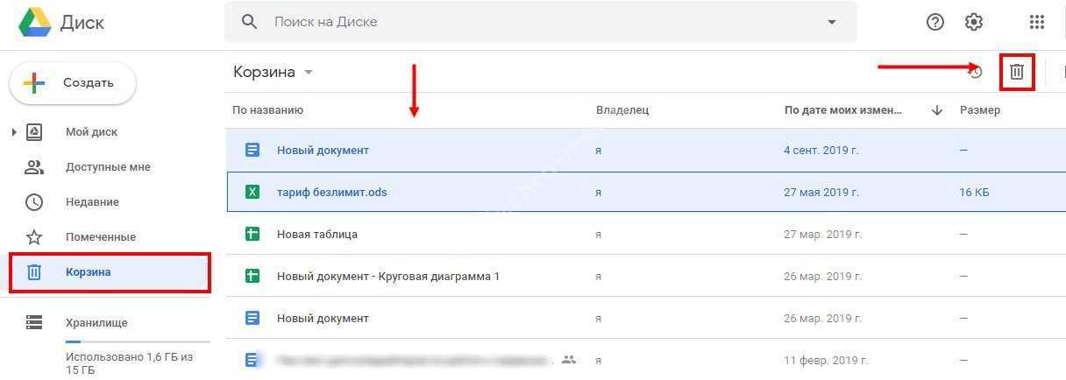
Task: Click Docs icon of 4 сент. 2019 document
Action: [x=252, y=150]
